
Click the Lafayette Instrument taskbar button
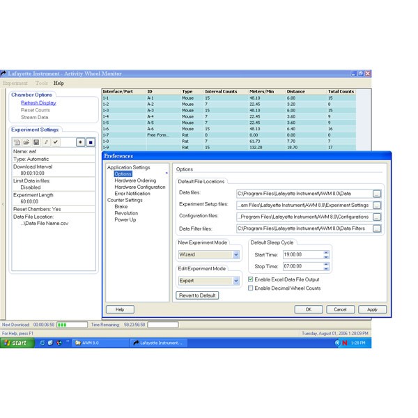[159, 343]
